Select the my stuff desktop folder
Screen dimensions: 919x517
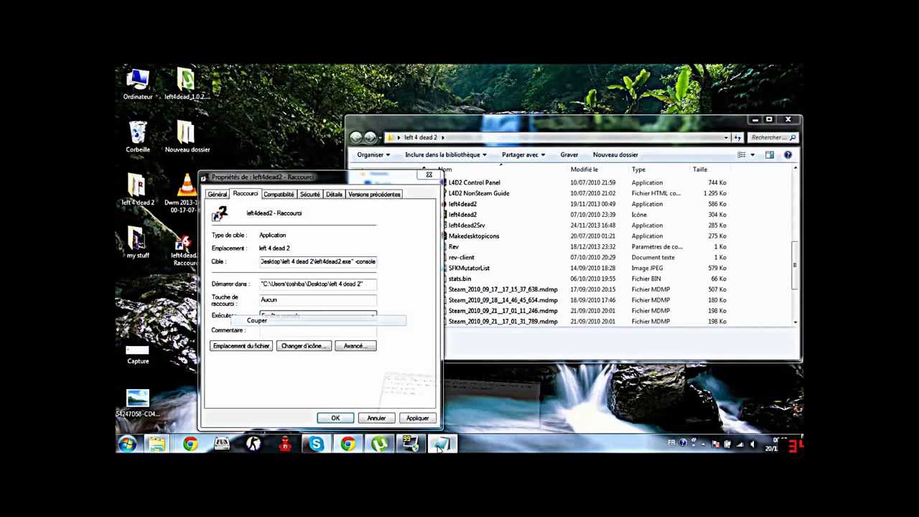coord(137,243)
